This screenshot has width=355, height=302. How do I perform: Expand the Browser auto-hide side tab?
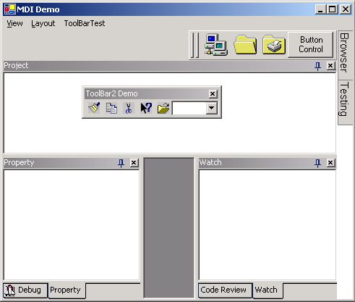(345, 53)
